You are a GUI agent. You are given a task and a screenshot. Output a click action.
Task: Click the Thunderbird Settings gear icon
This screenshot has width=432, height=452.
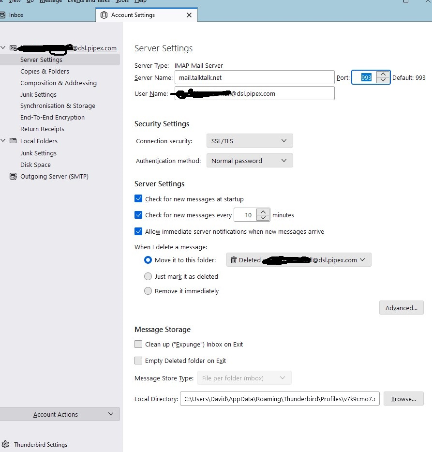5,444
